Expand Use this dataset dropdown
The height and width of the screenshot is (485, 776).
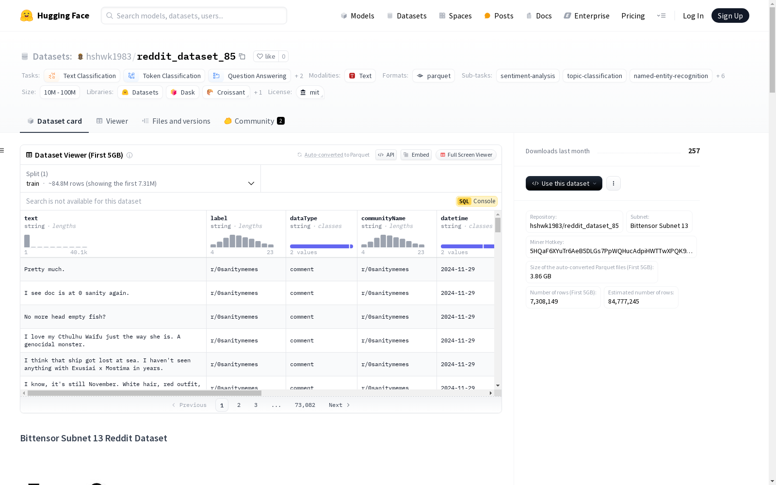[564, 183]
